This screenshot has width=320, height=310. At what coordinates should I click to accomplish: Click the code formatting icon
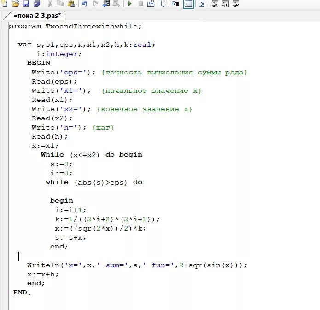202,4
